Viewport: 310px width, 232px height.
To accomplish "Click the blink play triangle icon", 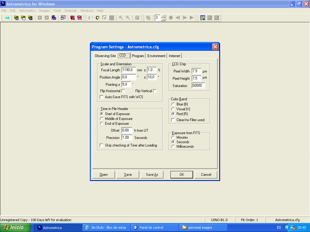I will (192, 18).
